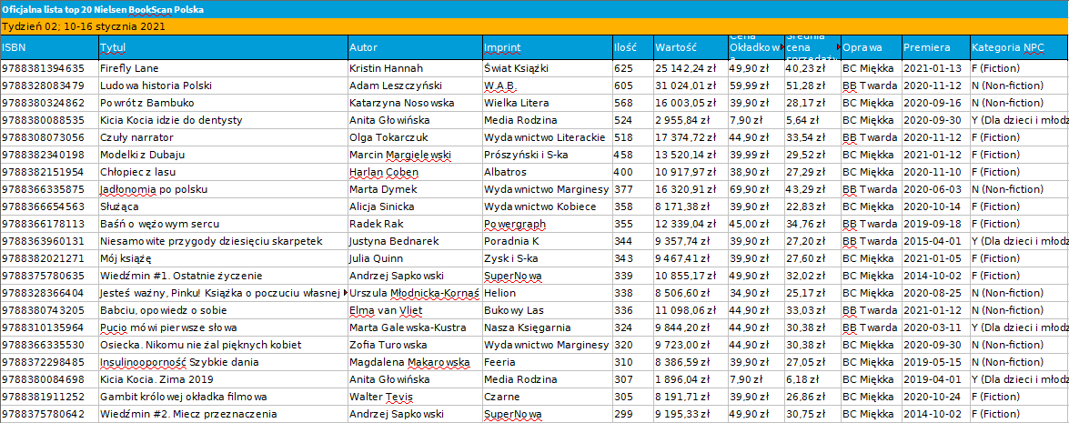Click the Imprint column header
Viewport: 1069px width, 423px height.
[546, 47]
